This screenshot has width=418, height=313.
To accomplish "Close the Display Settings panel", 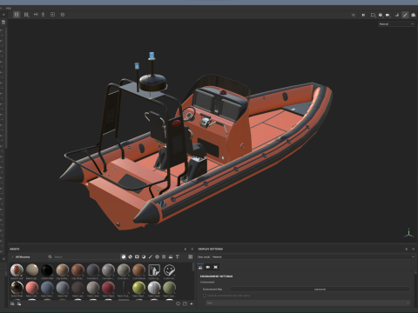I will pos(414,249).
